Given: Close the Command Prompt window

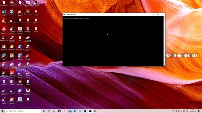Looking at the screenshot, I should [163, 14].
